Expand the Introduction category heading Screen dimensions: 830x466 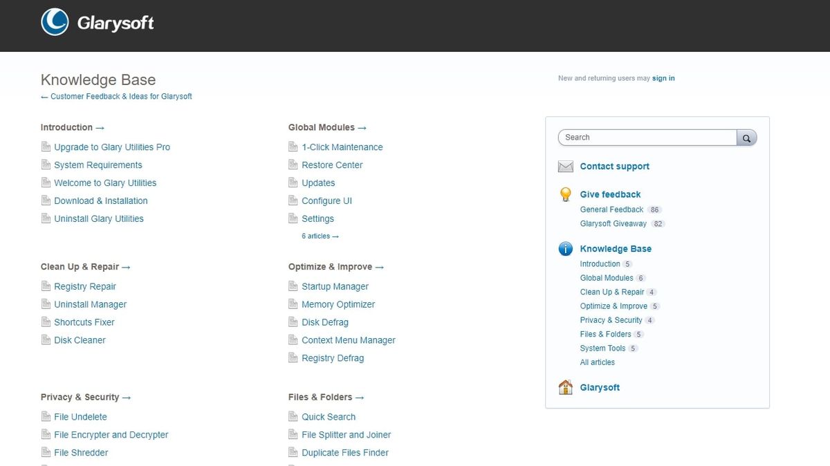(72, 127)
